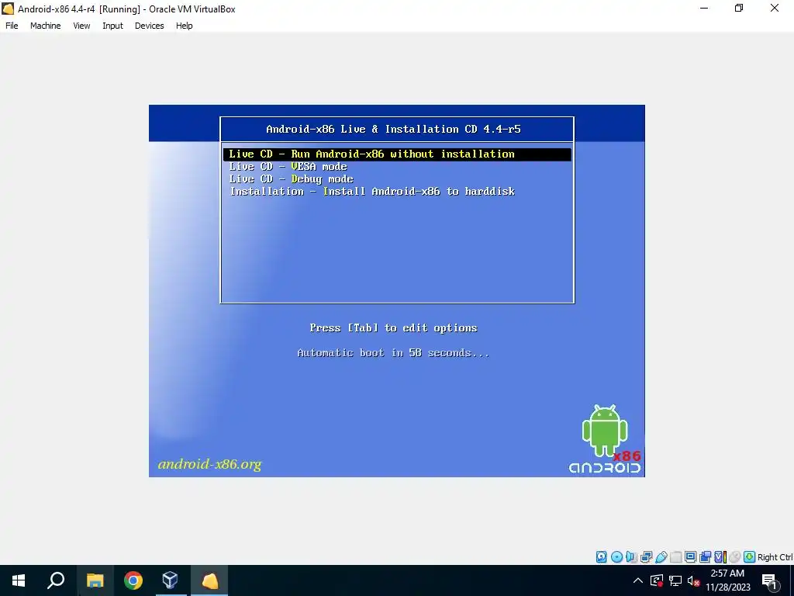Viewport: 794px width, 596px height.
Task: Click hard disk activity status icon
Action: (601, 557)
